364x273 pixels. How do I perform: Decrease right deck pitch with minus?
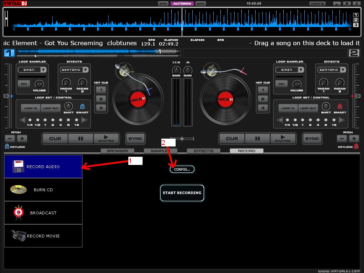pyautogui.click(x=342, y=139)
